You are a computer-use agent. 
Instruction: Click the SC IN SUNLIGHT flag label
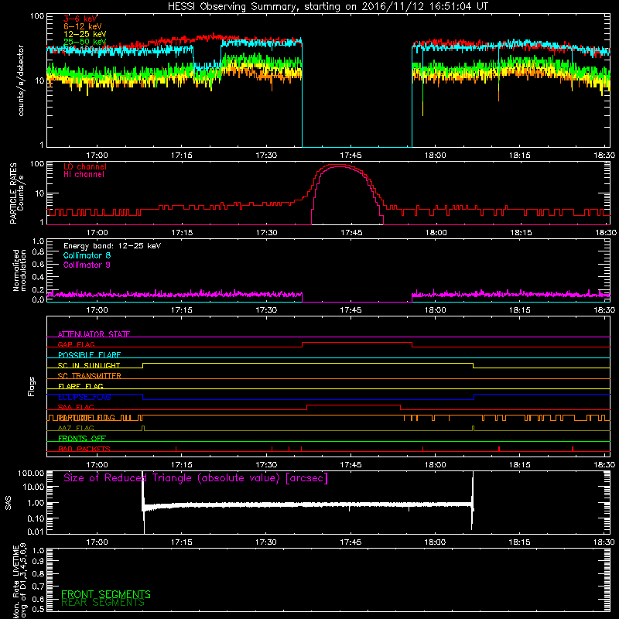(x=89, y=365)
